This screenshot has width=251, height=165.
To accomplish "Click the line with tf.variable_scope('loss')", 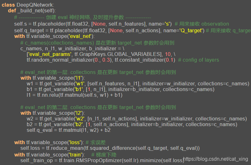I will [x=49, y=142].
